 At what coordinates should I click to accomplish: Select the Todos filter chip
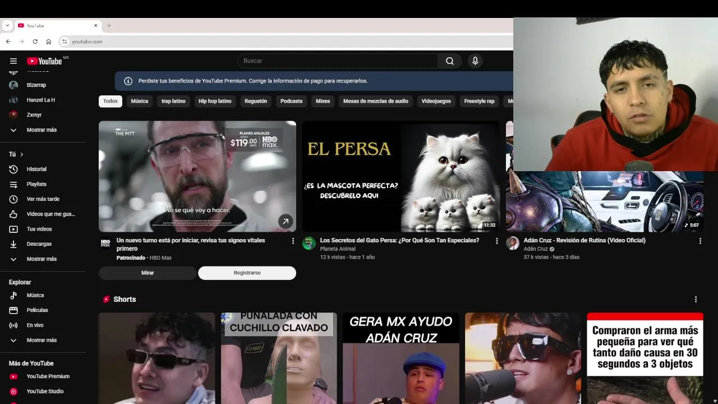coord(111,101)
